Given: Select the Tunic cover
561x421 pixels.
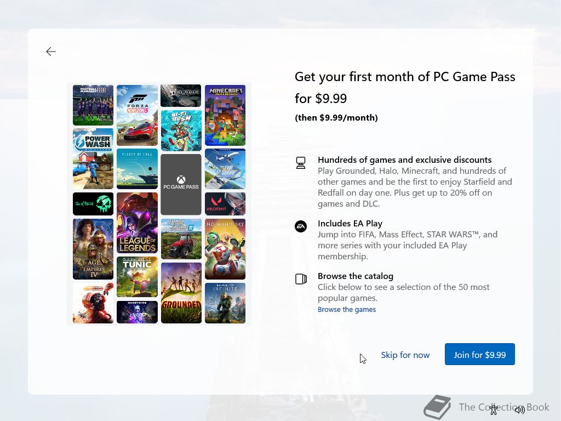Looking at the screenshot, I should click(x=137, y=277).
